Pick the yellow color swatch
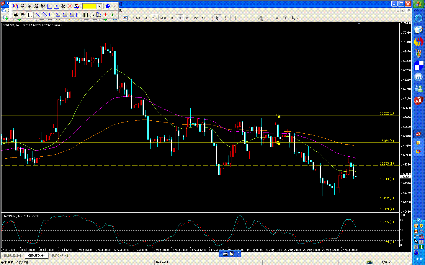The width and height of the screenshot is (425, 265). click(x=90, y=6)
